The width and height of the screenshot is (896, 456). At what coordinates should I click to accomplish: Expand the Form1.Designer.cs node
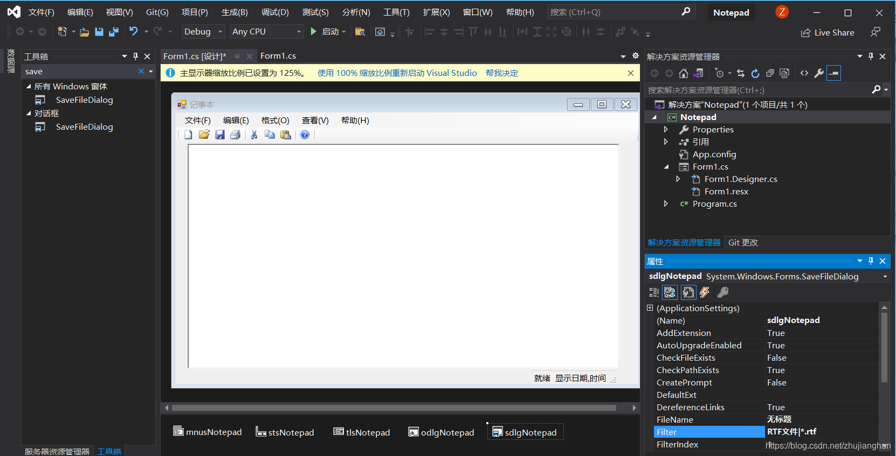pos(678,179)
